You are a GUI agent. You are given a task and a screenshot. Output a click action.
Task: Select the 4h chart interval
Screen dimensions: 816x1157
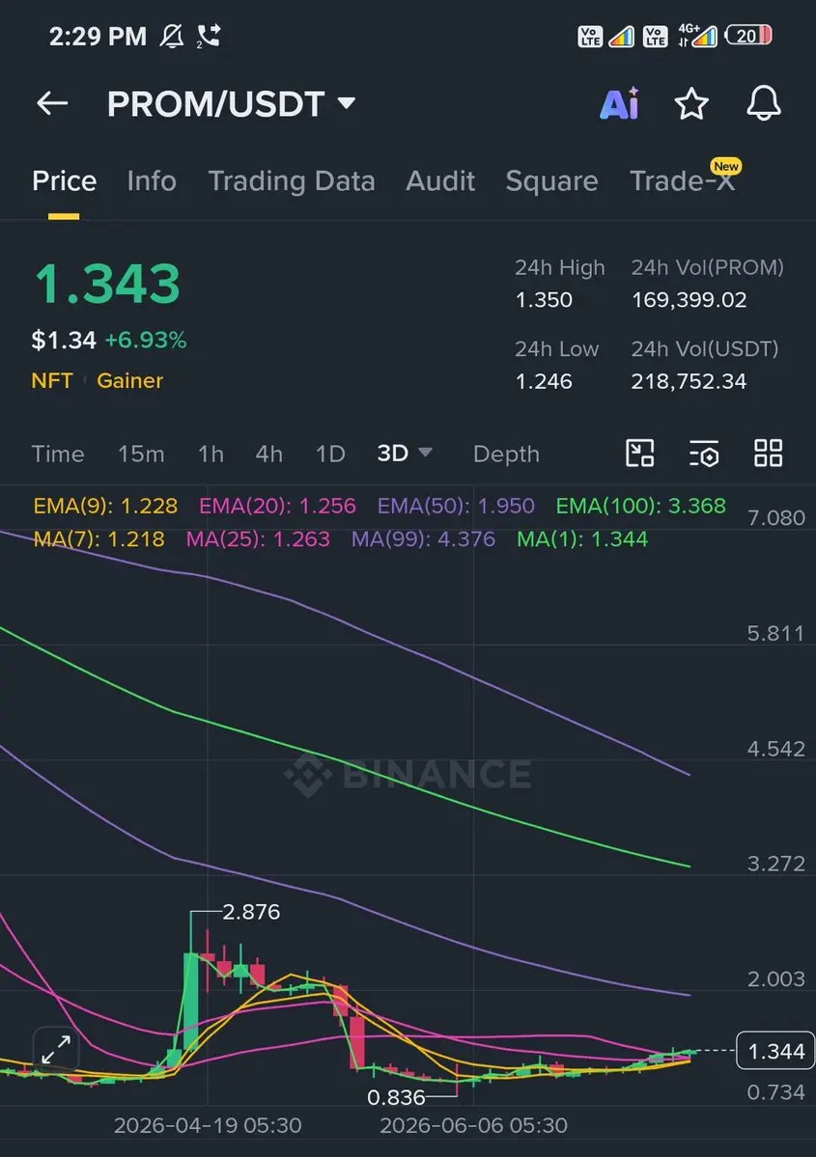pyautogui.click(x=268, y=454)
